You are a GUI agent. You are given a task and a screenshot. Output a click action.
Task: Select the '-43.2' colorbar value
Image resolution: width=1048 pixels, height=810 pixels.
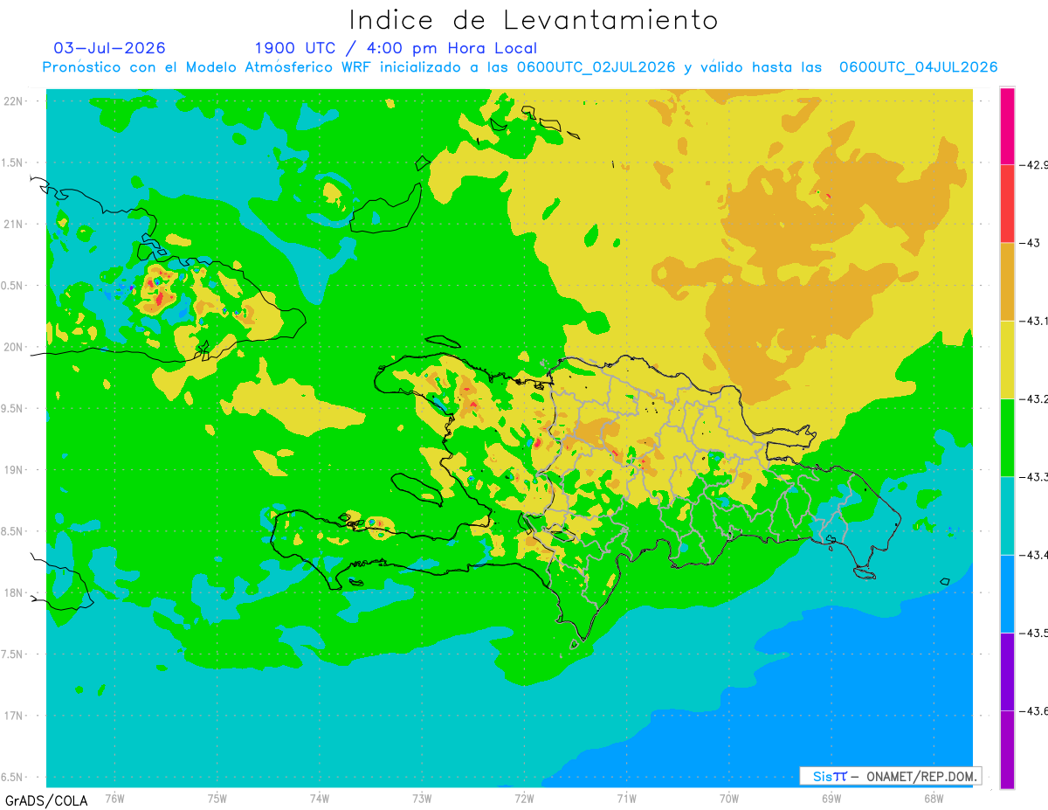(x=1034, y=398)
